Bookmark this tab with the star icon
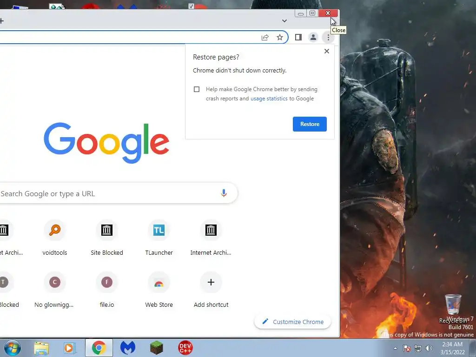 tap(279, 37)
